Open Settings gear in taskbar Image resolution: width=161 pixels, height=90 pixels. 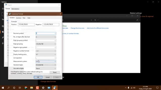[43, 88]
